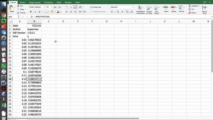Click the horizontal scrollbar at the bottom
Screen dimensions: 213x120
pos(73,118)
